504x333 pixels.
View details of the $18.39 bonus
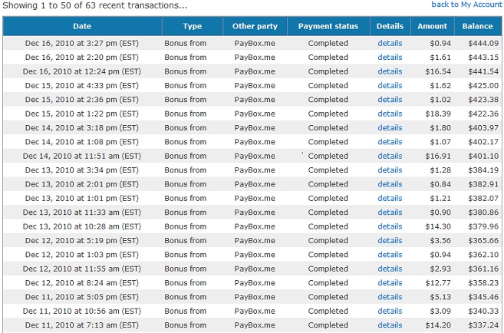pyautogui.click(x=390, y=114)
